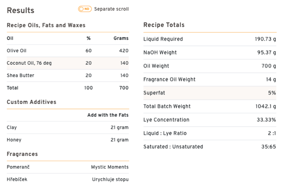
Task: Click the Separate scroll label
Action: [111, 9]
